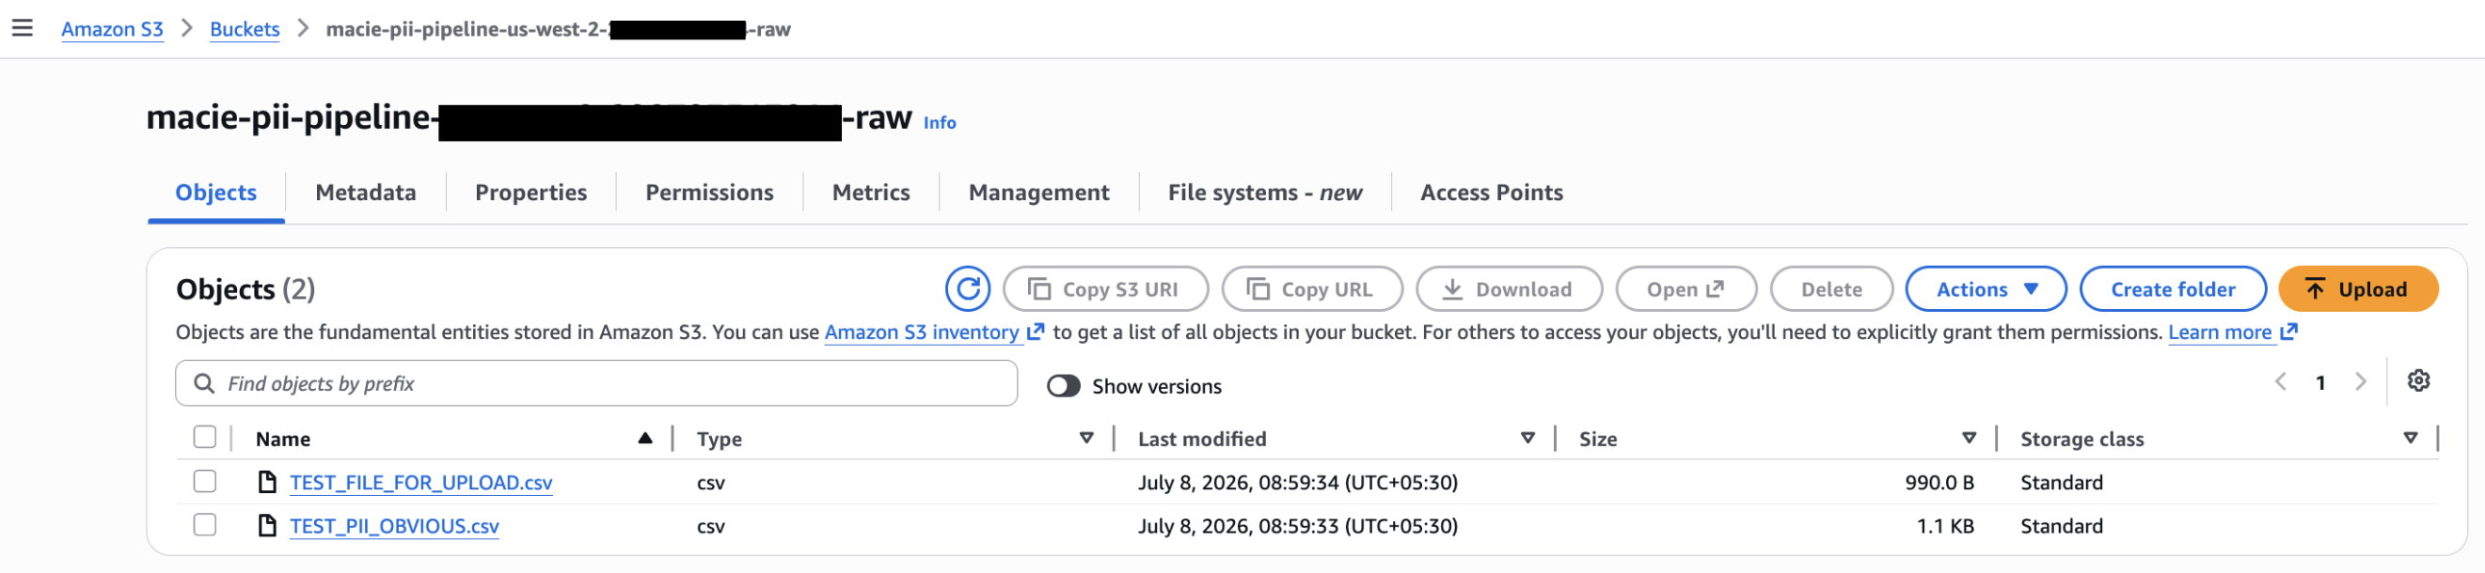
Task: Click July 8, 2026, 08:59:34 timestamp
Action: tap(1297, 483)
